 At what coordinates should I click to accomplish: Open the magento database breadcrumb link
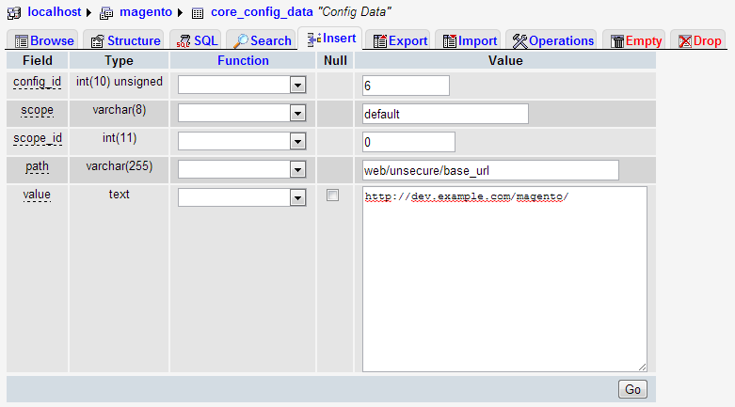pyautogui.click(x=145, y=13)
